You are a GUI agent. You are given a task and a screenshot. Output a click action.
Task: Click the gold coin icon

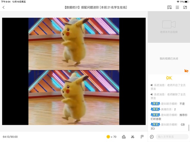[x=108, y=137]
